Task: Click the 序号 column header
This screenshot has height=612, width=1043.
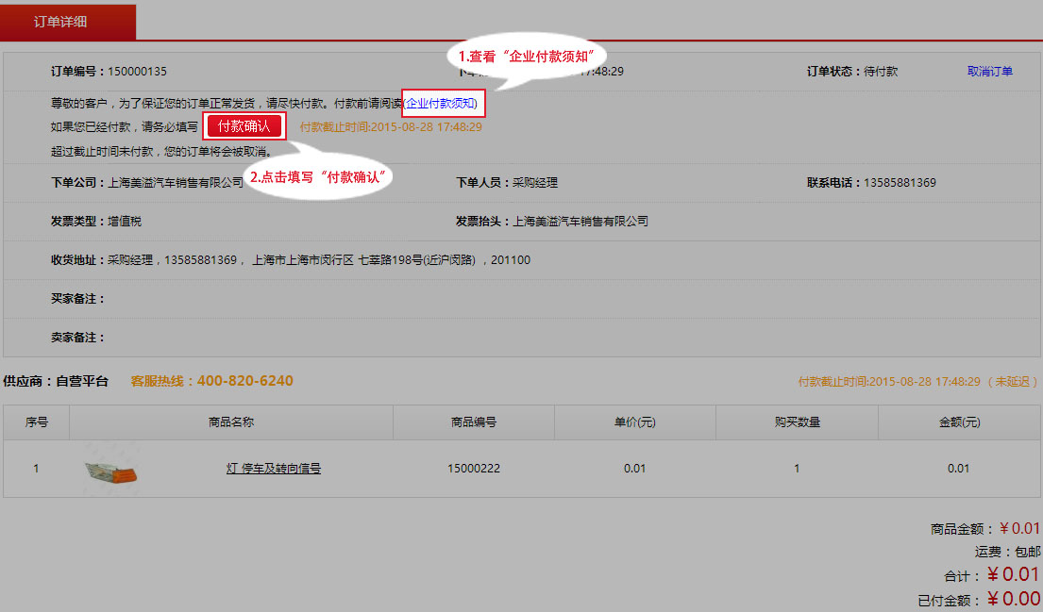Action: click(x=36, y=422)
